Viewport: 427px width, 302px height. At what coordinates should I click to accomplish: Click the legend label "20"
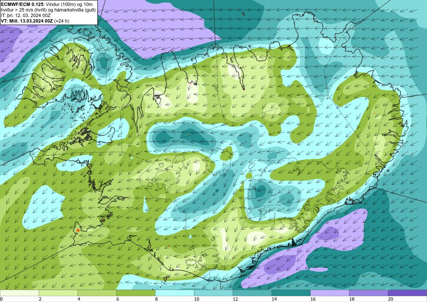point(391,299)
